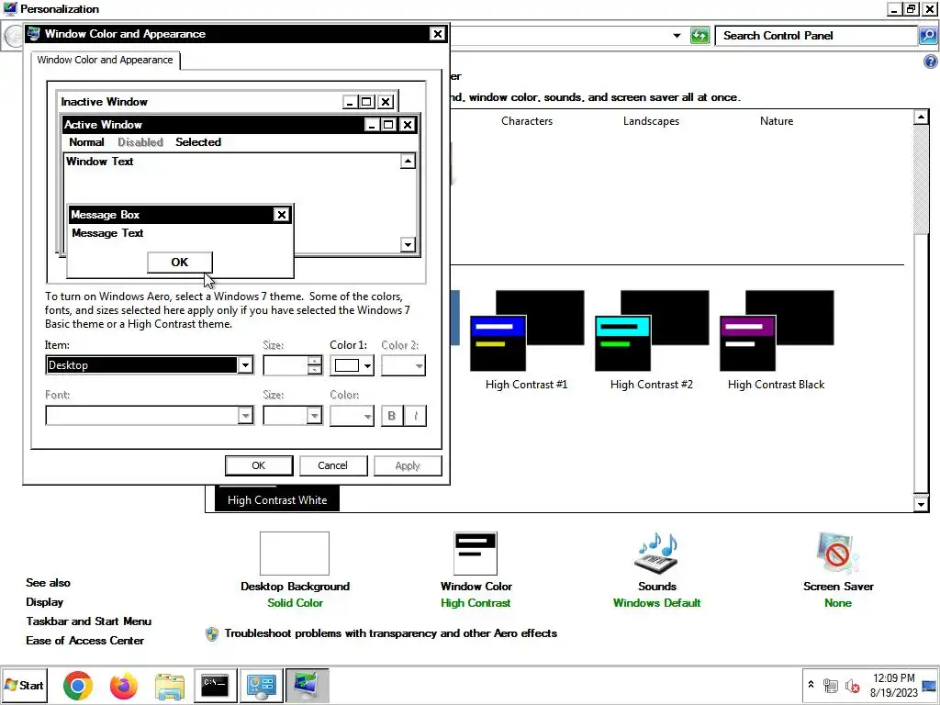Open Taskbar and Start Menu link

point(89,621)
